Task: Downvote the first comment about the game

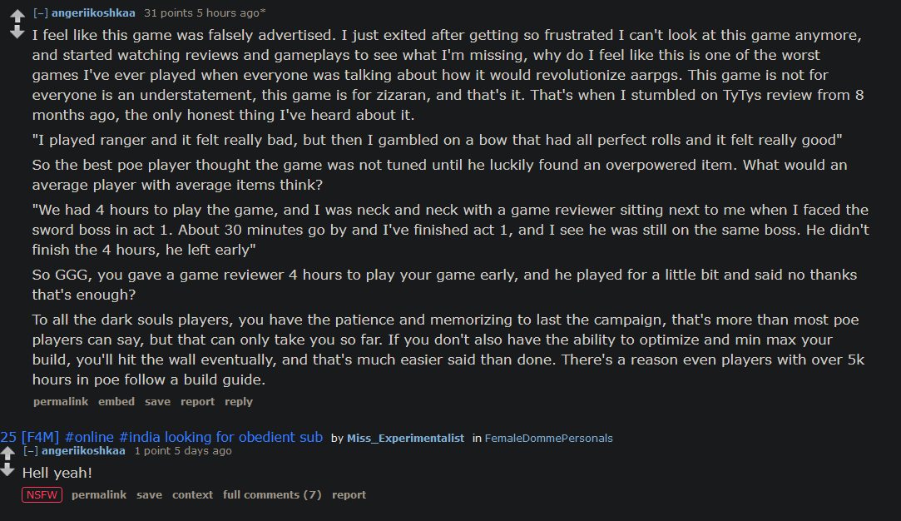Action: click(17, 32)
